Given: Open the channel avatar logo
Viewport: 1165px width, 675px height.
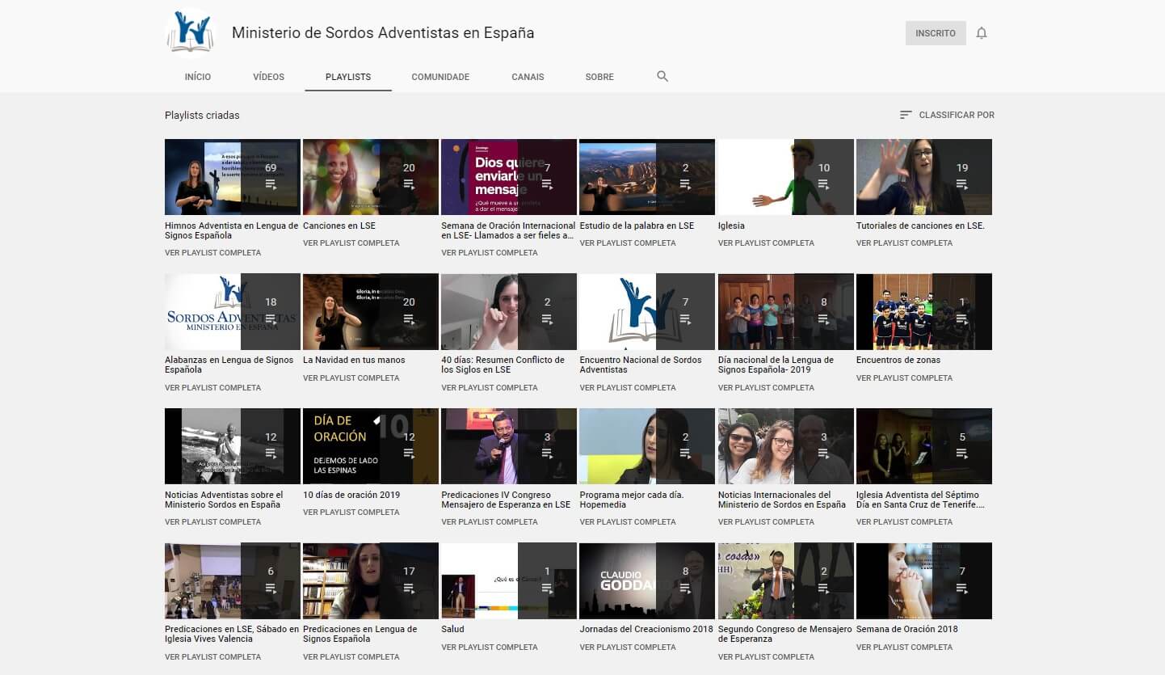Looking at the screenshot, I should [191, 33].
